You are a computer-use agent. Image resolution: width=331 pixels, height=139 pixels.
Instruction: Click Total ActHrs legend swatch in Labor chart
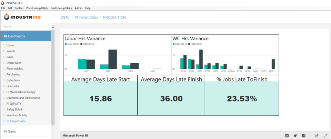coord(66,44)
